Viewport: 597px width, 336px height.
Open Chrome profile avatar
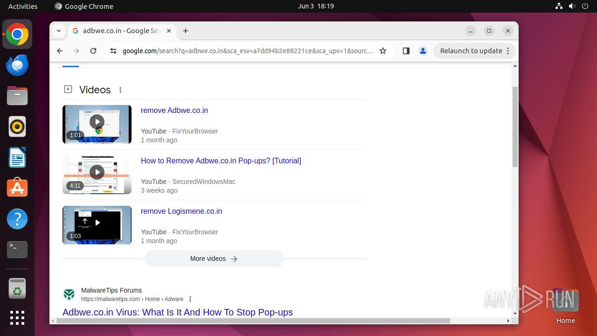[423, 51]
